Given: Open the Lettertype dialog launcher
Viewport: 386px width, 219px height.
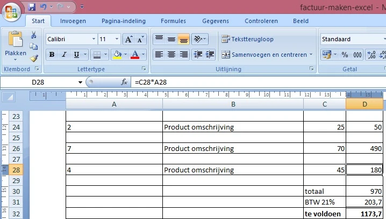Looking at the screenshot, I should [x=144, y=69].
